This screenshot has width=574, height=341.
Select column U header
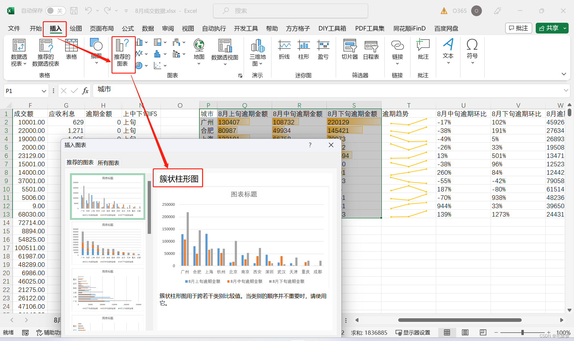(x=463, y=105)
